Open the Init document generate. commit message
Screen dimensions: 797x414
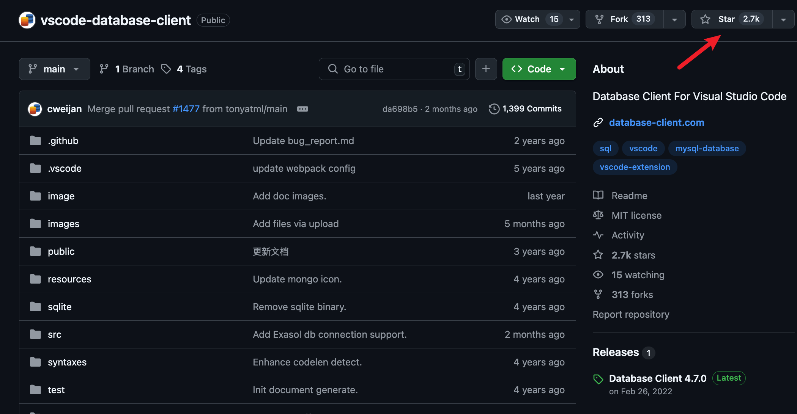click(305, 390)
